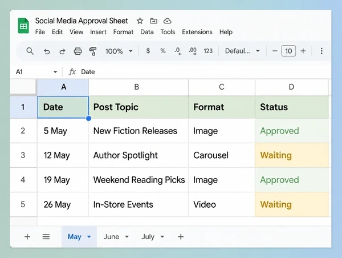This screenshot has height=258, width=342.
Task: Select column B header
Action: click(139, 87)
